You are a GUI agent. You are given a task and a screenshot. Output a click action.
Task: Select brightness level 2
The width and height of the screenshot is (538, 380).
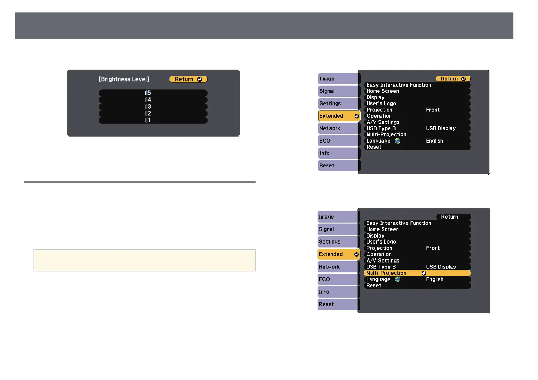pos(153,113)
